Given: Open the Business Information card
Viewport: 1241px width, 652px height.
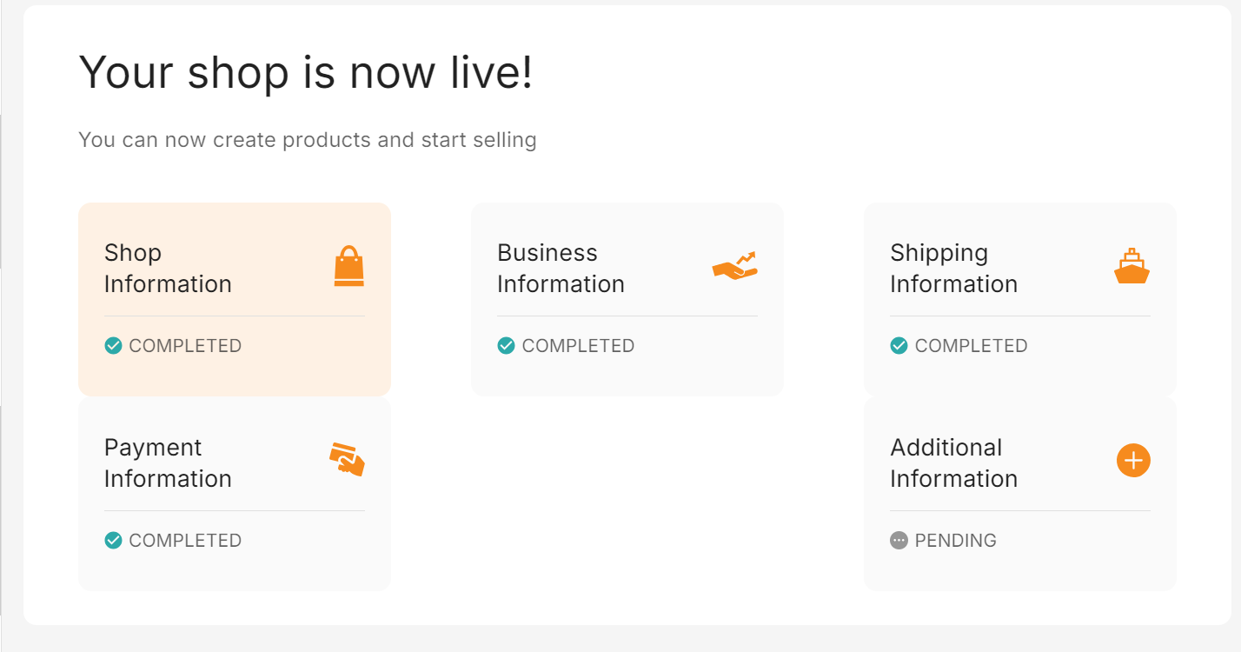Looking at the screenshot, I should pyautogui.click(x=627, y=300).
